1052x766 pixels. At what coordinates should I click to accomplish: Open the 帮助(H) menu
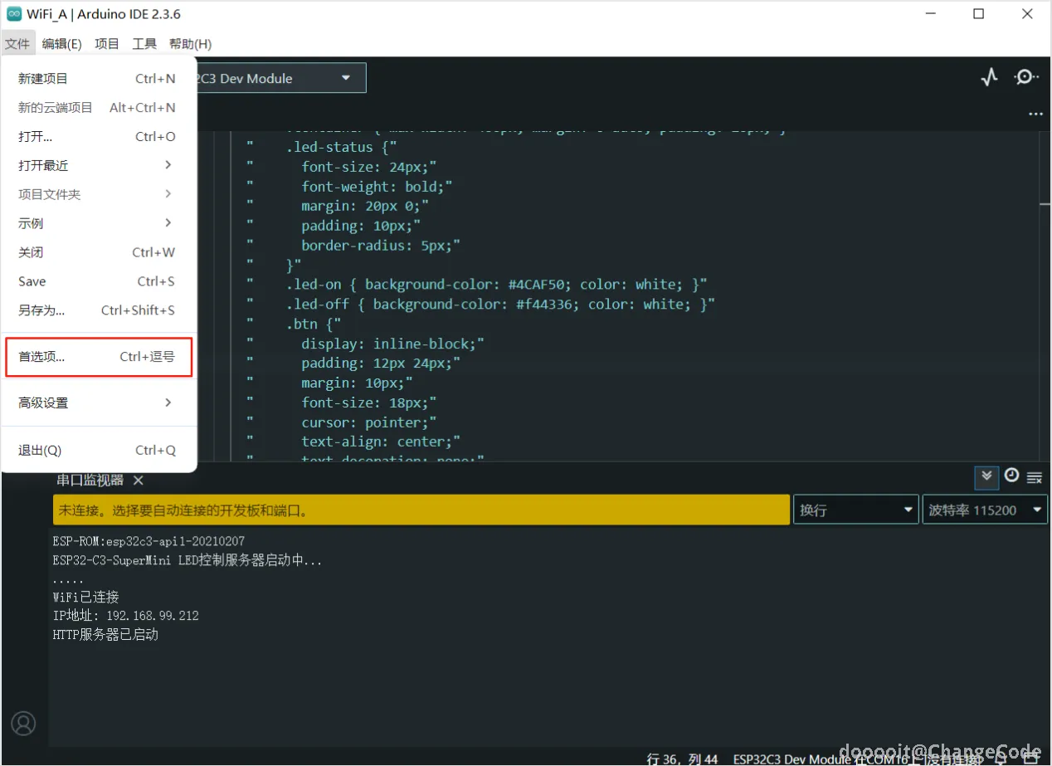click(x=190, y=44)
